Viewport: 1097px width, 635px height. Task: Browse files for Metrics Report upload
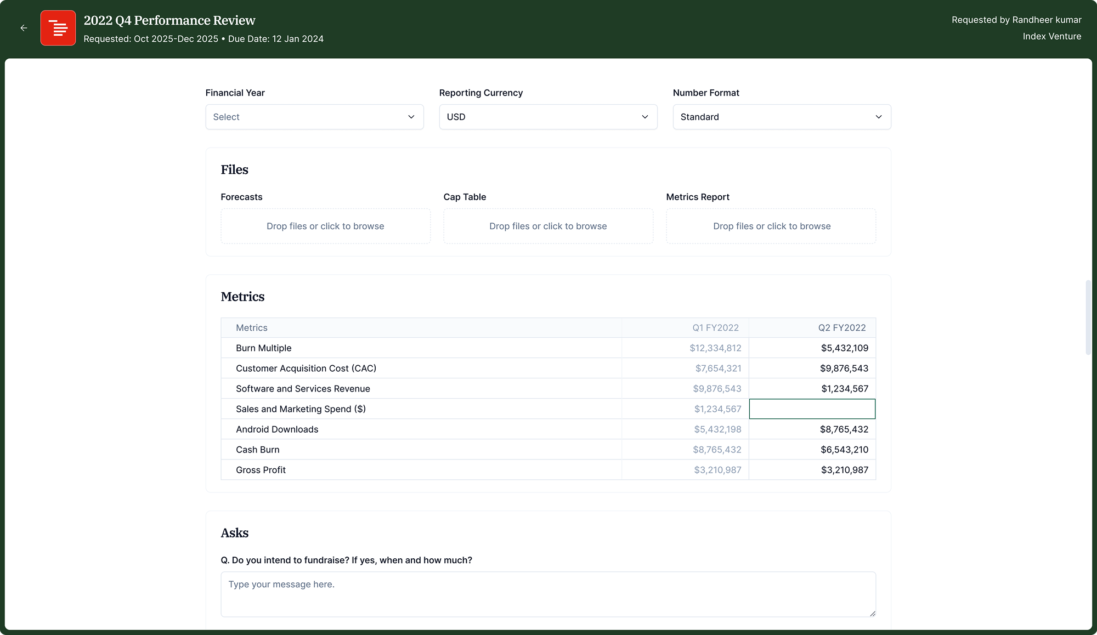[x=771, y=226]
